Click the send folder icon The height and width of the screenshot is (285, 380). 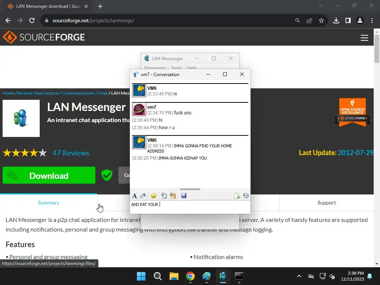(x=173, y=196)
